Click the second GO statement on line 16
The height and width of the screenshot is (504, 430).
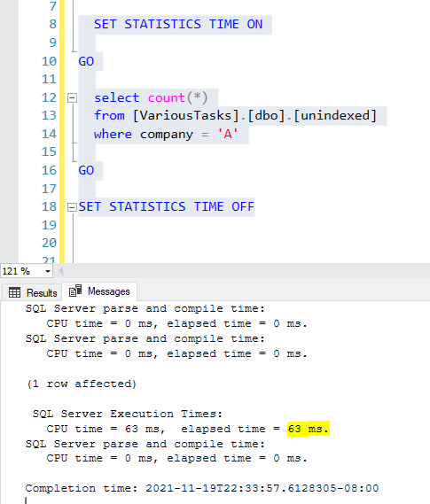(x=86, y=170)
